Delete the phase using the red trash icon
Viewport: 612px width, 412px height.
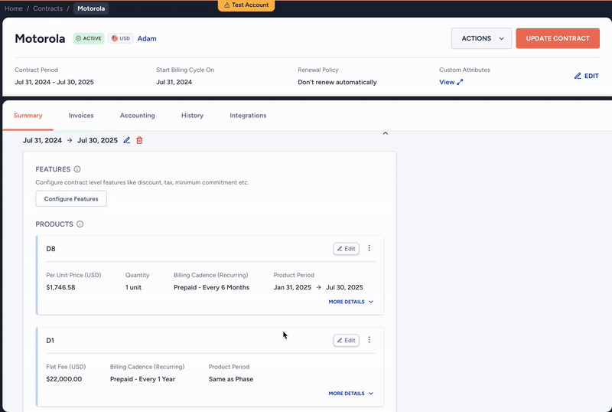139,140
